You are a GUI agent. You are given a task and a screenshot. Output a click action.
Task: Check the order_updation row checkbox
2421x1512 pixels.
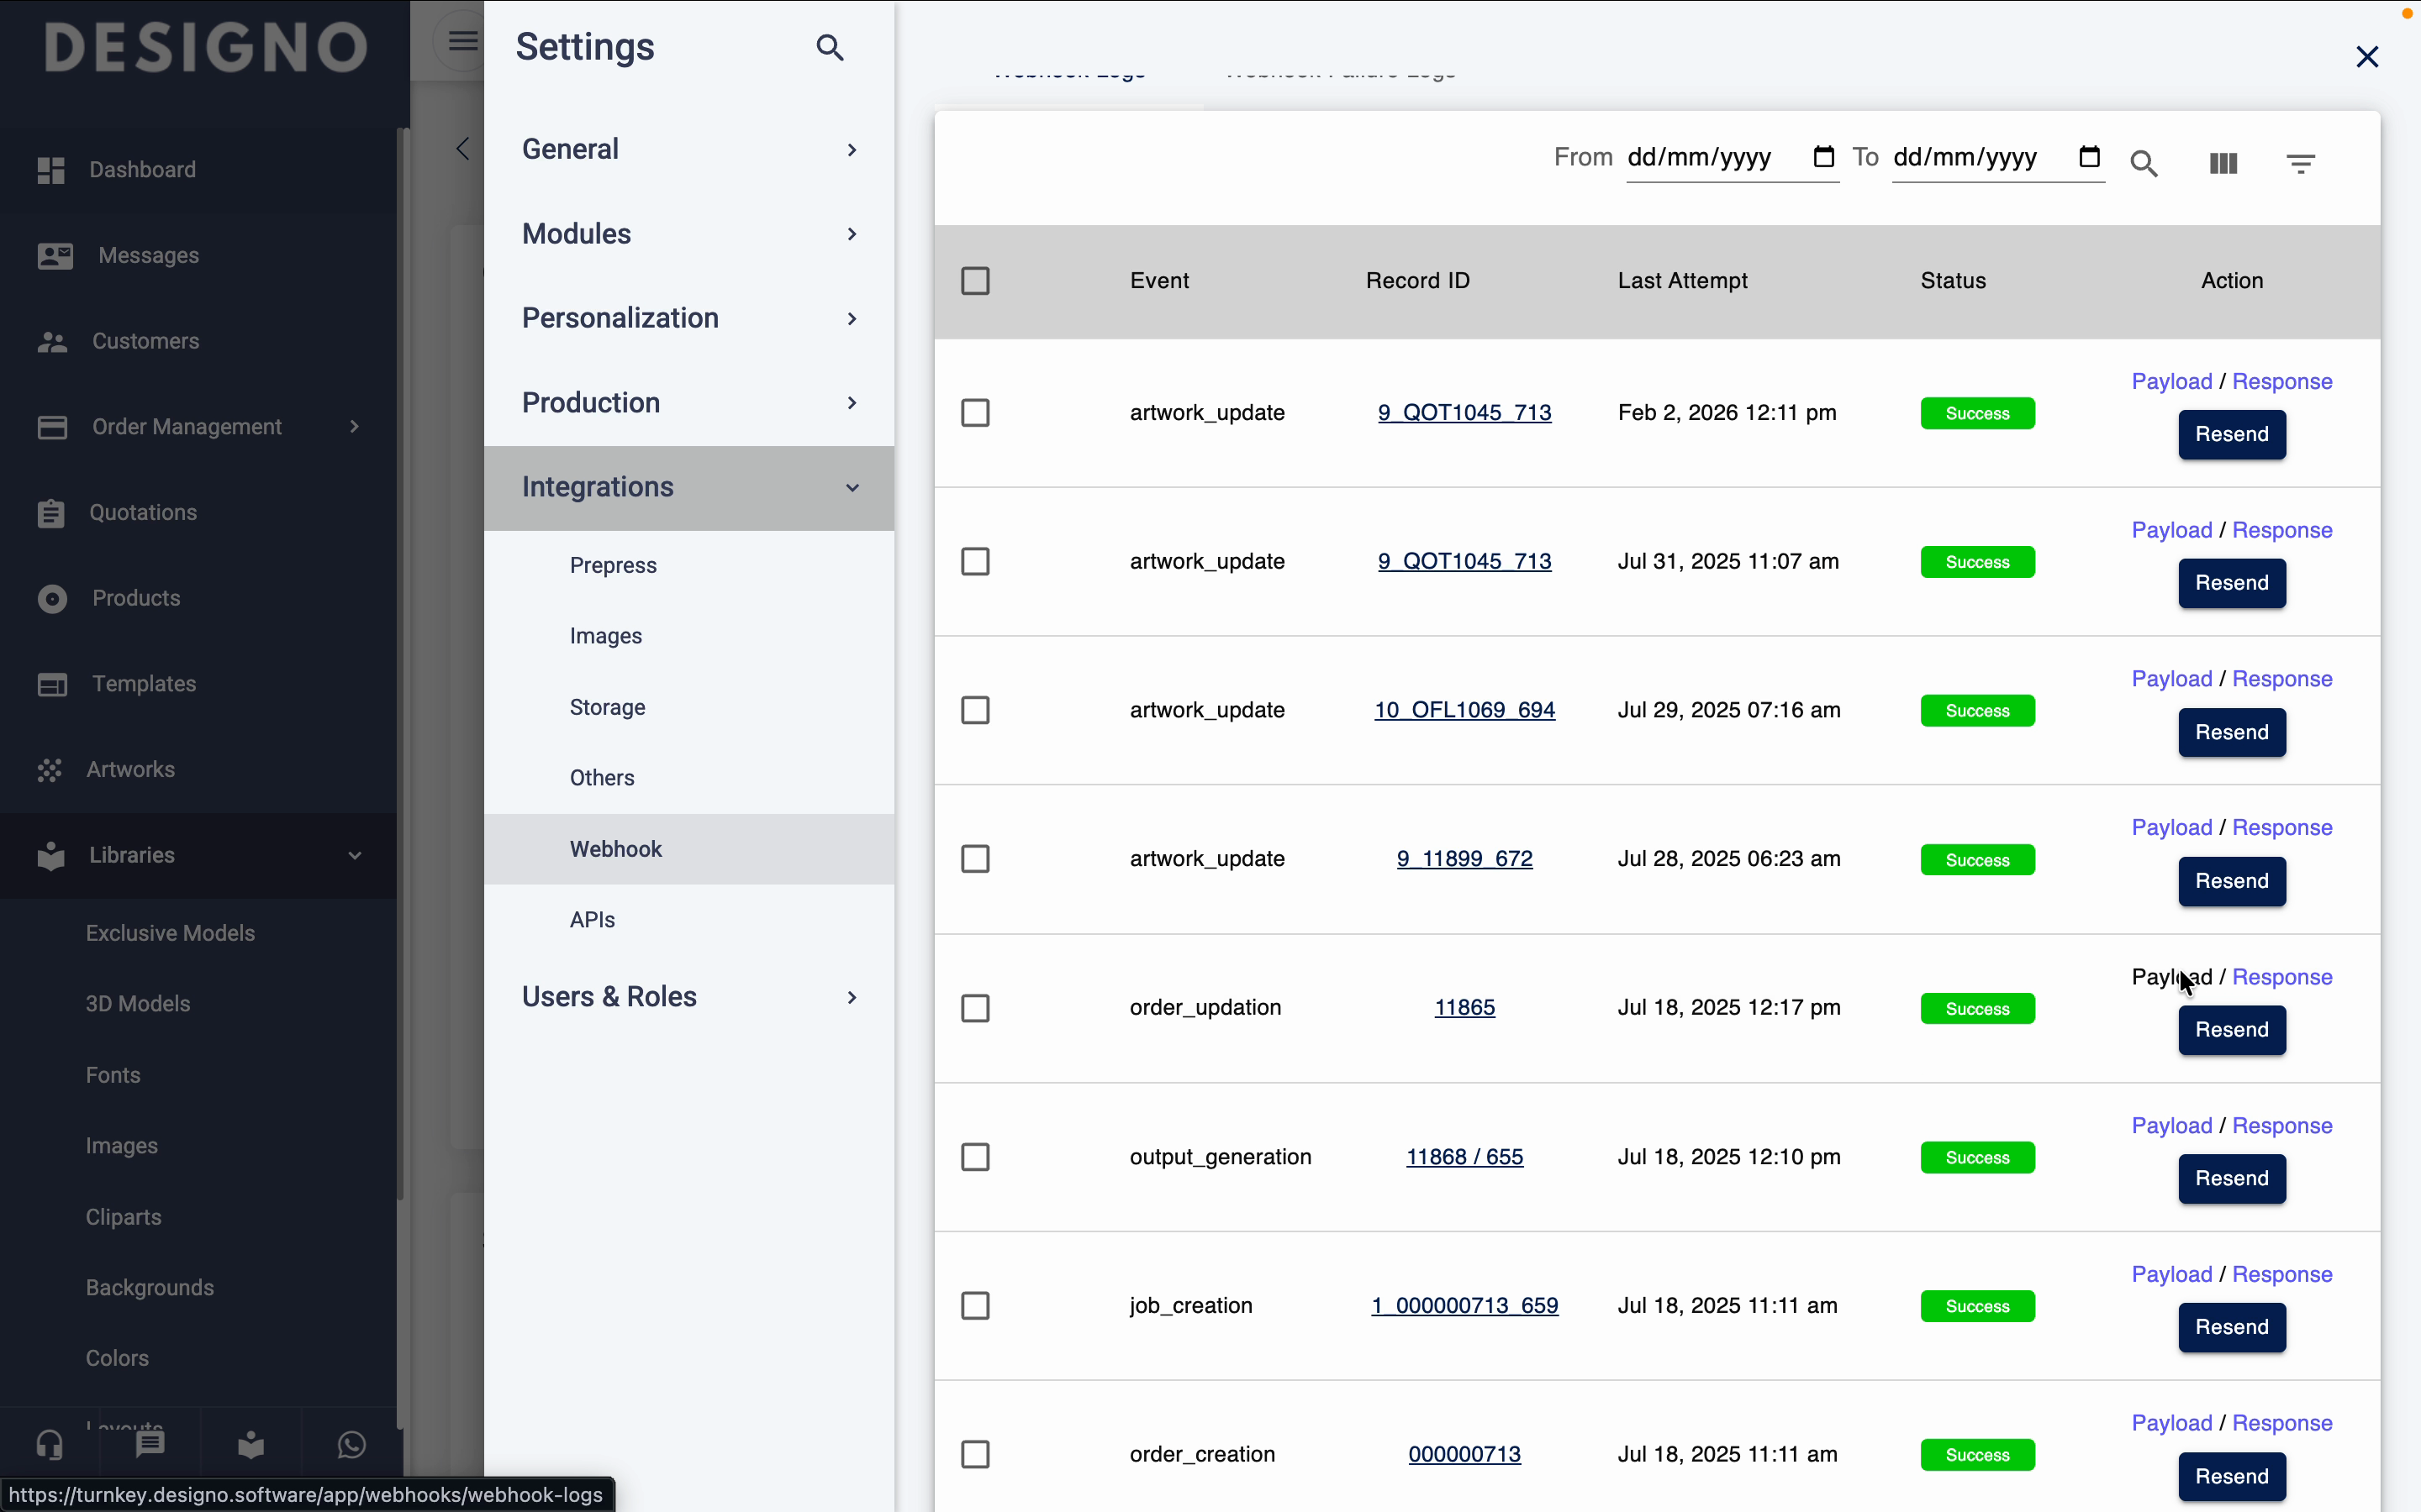[974, 1008]
